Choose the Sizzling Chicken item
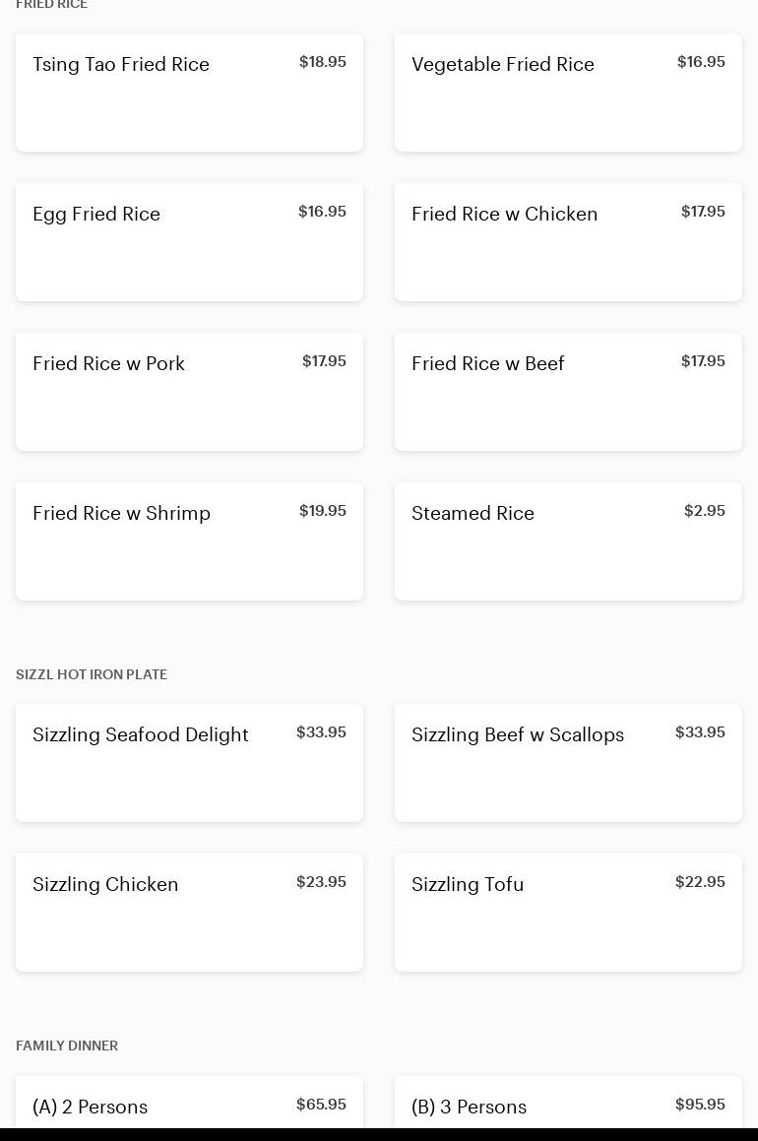 (x=189, y=913)
